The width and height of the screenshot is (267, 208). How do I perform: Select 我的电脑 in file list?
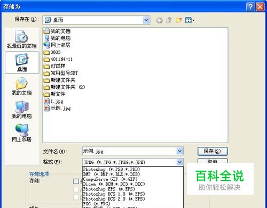57,38
